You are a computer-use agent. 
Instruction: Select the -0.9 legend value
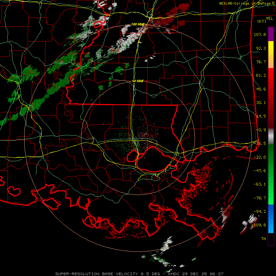coord(261,130)
